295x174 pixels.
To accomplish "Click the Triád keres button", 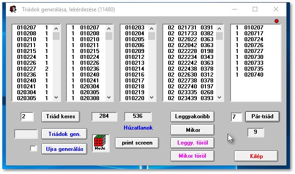I will [x=60, y=116].
